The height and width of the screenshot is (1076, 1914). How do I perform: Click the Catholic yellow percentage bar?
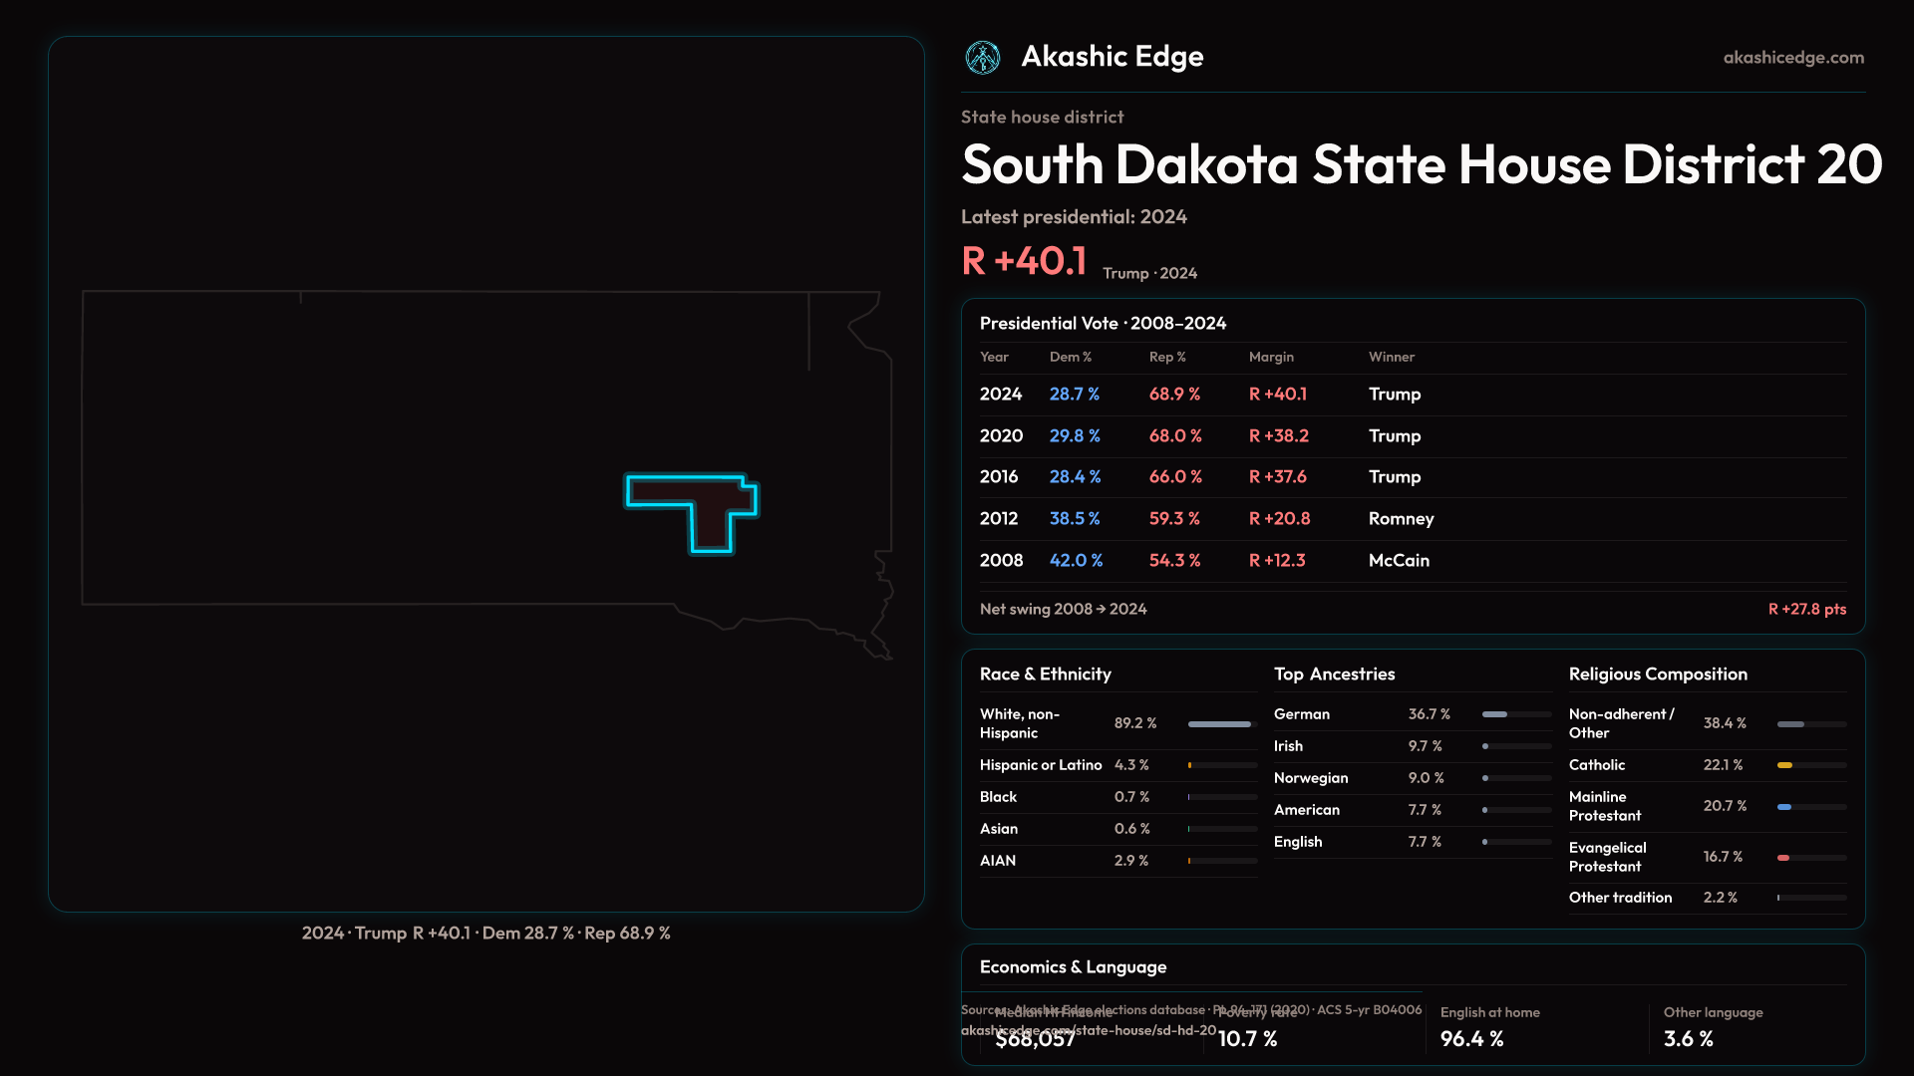1784,765
